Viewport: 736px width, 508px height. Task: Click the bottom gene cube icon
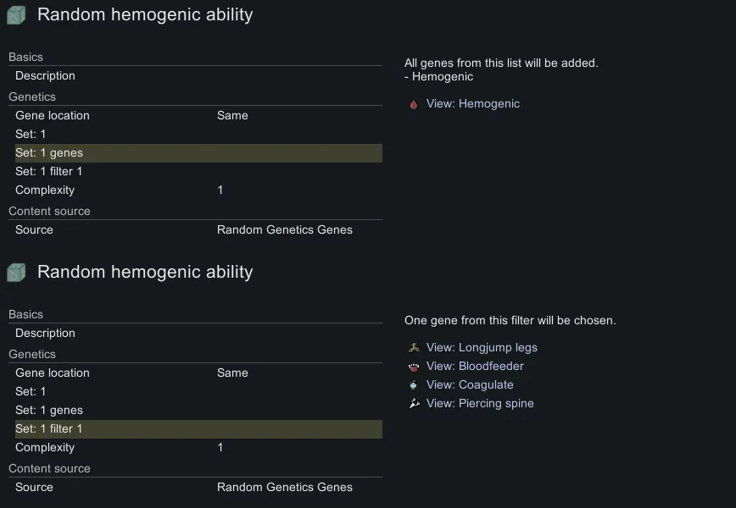[x=16, y=273]
